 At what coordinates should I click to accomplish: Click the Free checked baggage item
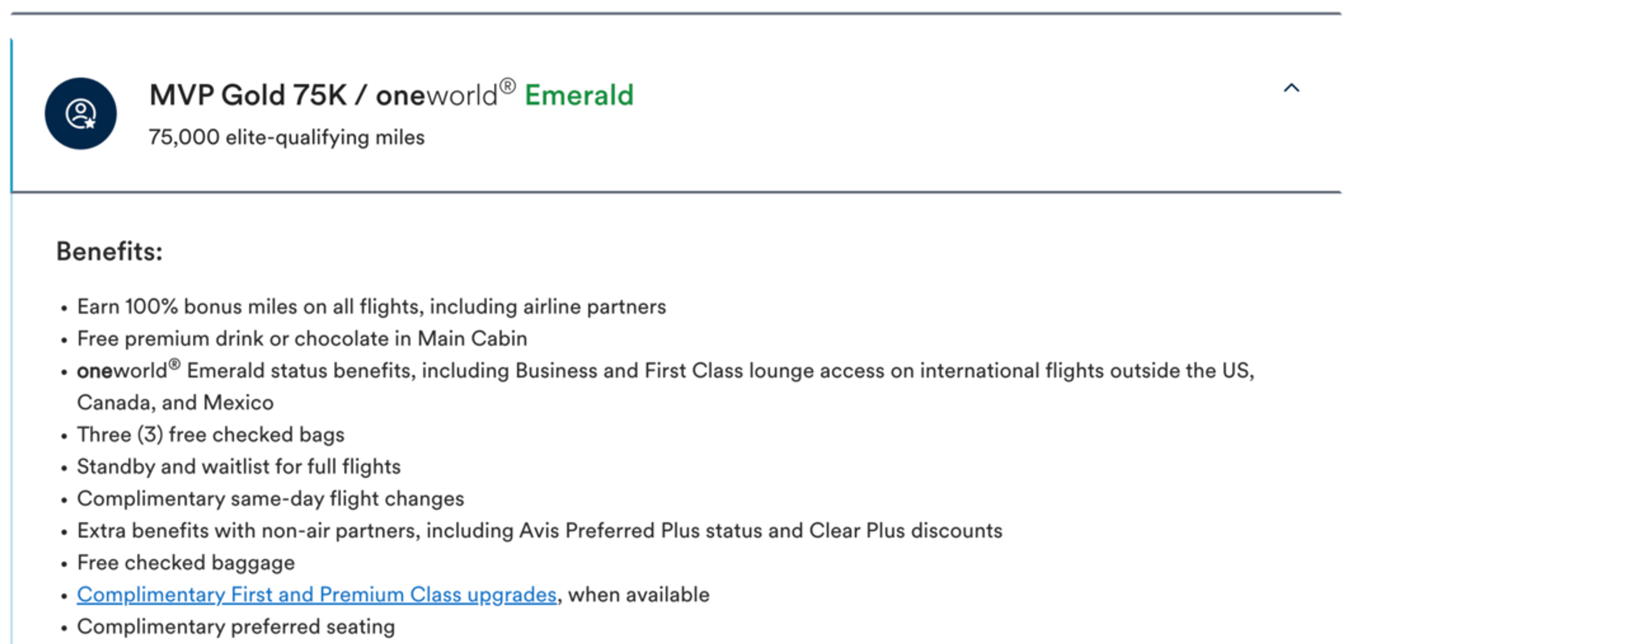click(x=186, y=563)
